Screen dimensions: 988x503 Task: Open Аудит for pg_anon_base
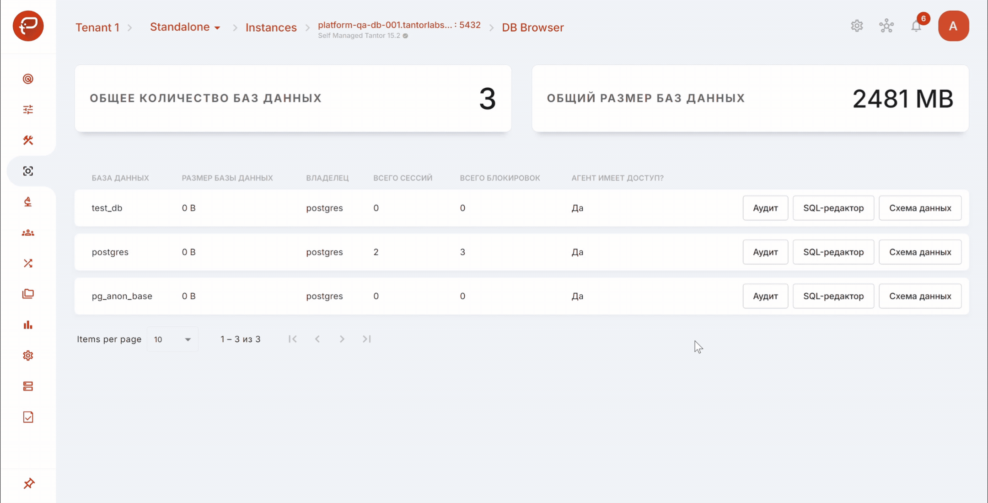[x=765, y=296]
